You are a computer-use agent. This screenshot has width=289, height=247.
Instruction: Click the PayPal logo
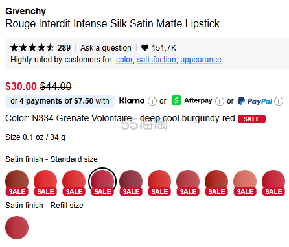[255, 101]
